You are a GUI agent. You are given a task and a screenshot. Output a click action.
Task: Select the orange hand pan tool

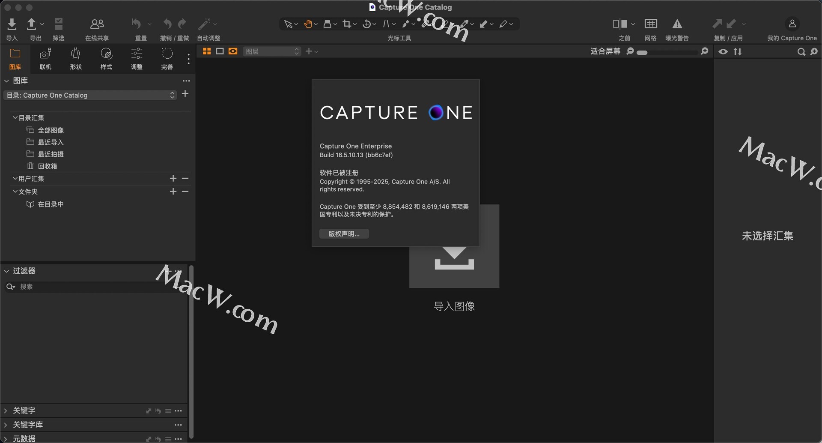tap(308, 24)
